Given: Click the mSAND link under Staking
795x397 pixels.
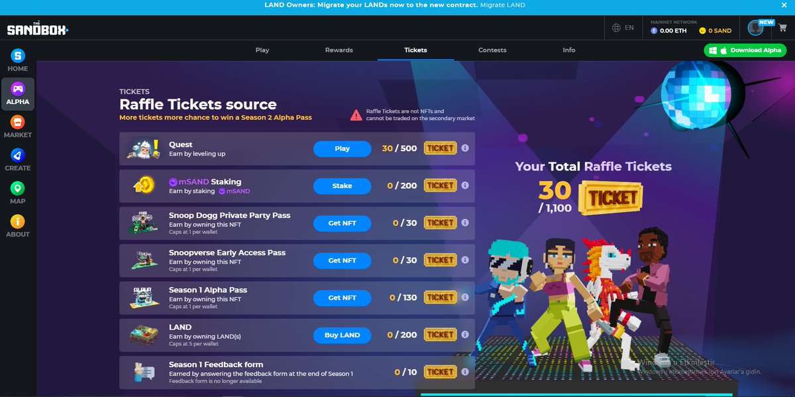Looking at the screenshot, I should [x=234, y=191].
